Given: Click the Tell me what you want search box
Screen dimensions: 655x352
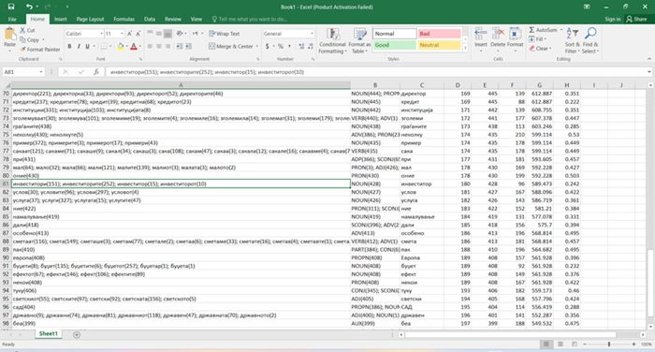Looking at the screenshot, I should (x=249, y=19).
